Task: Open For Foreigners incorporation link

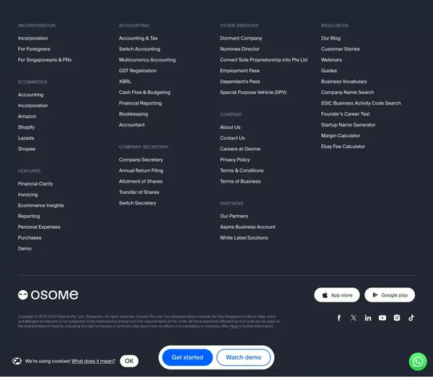Action: coord(34,49)
